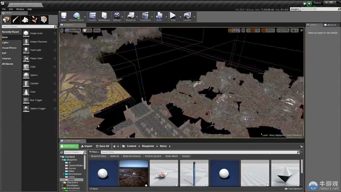Viewport: 341px width, 192px height.
Task: Click the Build toolbar icon
Action: coord(159,17)
